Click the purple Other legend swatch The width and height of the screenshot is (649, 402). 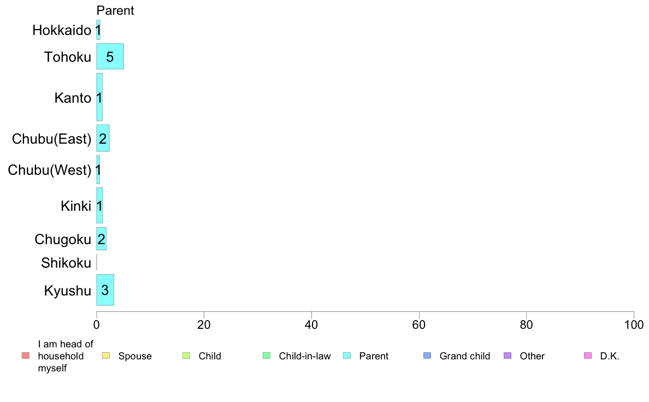508,356
